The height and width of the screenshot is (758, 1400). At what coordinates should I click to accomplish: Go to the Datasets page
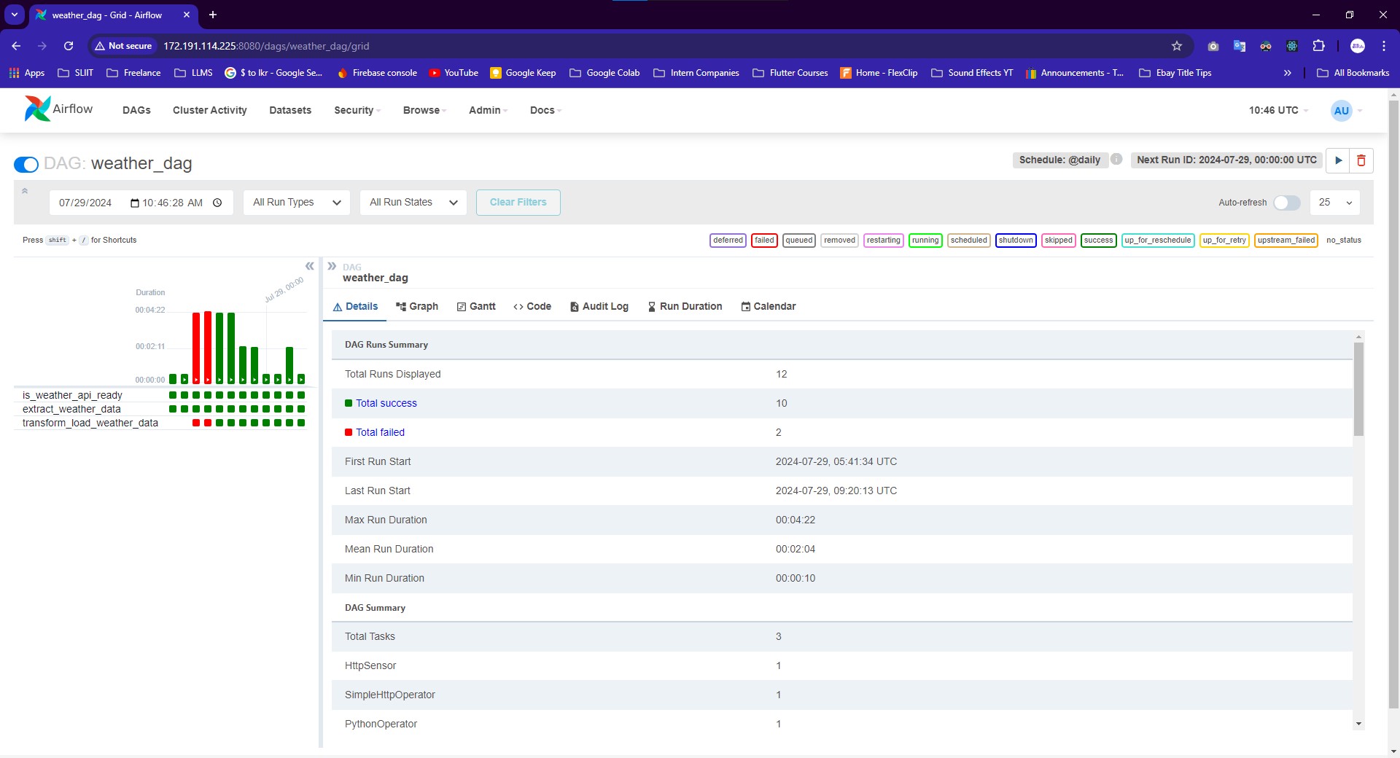tap(290, 110)
